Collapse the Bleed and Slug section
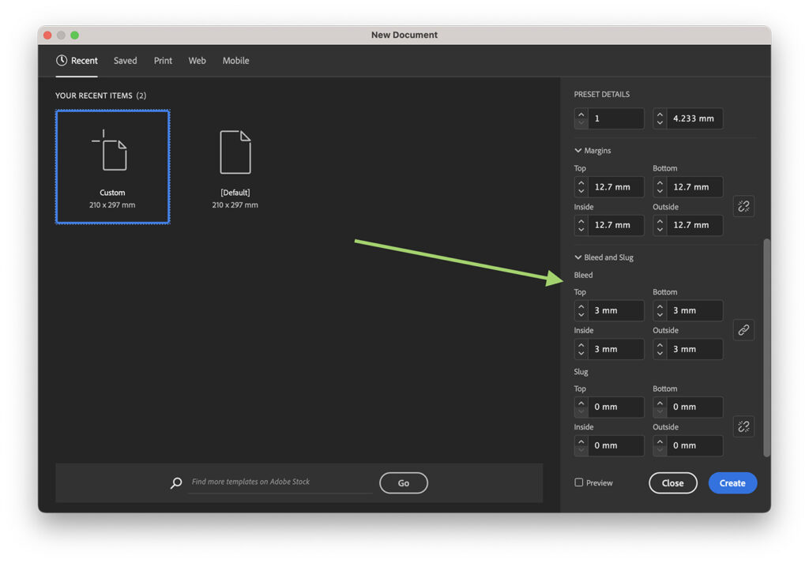The height and width of the screenshot is (563, 809). click(578, 257)
